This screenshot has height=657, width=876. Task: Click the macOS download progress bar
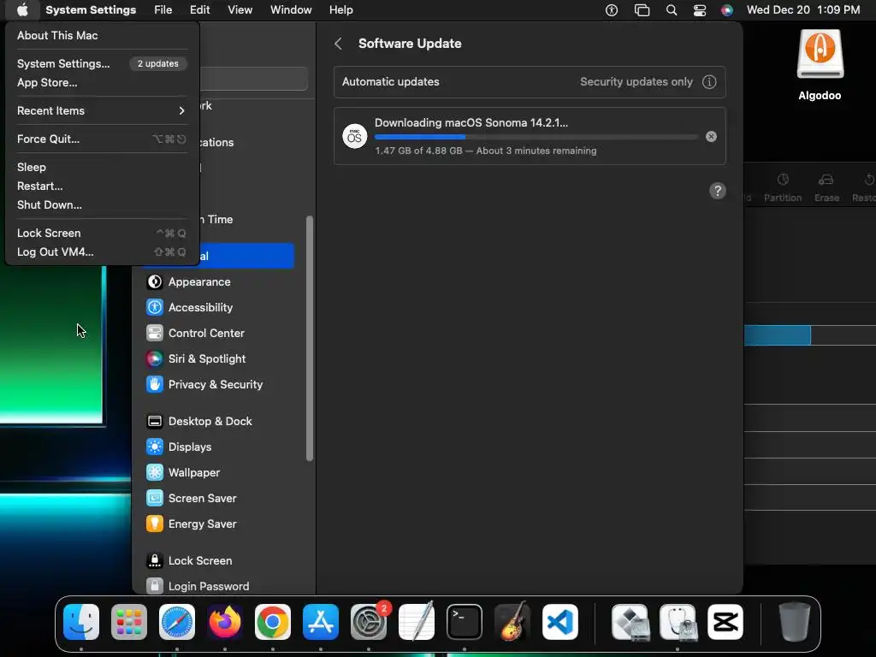(536, 137)
